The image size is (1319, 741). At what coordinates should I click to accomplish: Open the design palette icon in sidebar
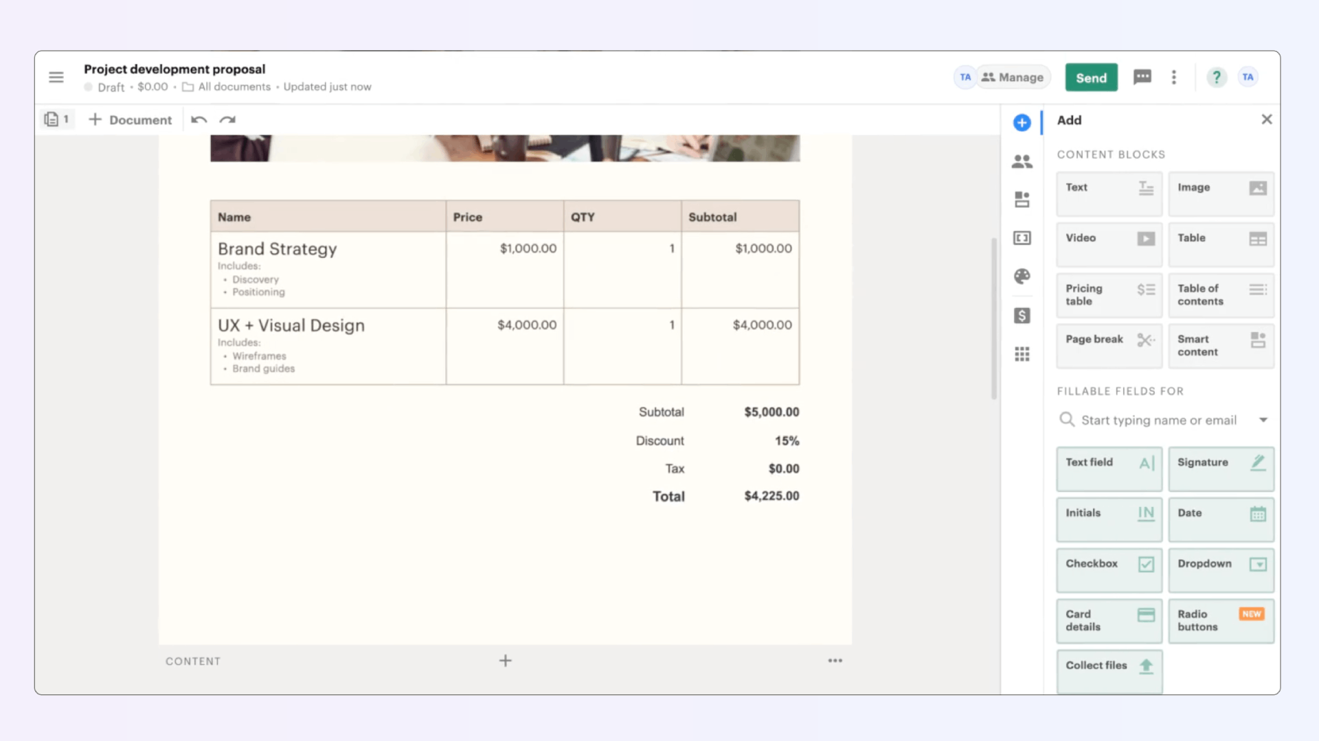[x=1022, y=277]
